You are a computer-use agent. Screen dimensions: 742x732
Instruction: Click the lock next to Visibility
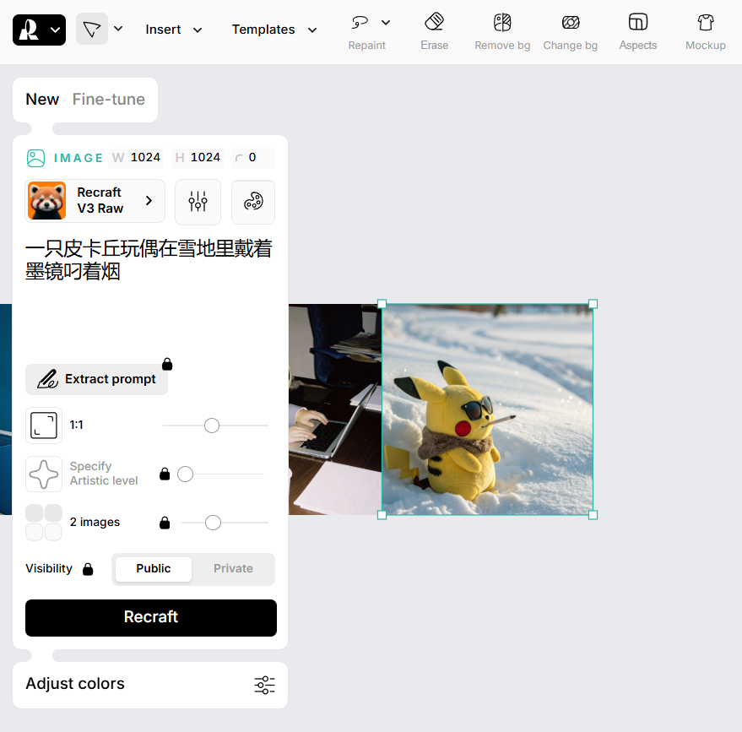[x=88, y=569]
